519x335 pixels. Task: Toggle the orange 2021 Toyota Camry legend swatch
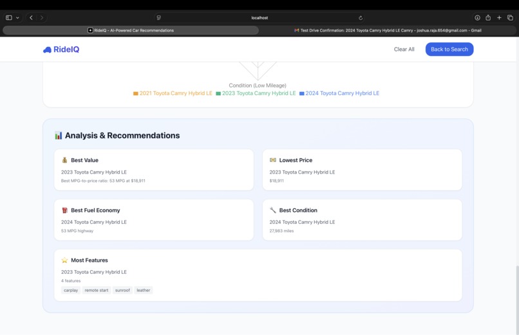click(135, 93)
